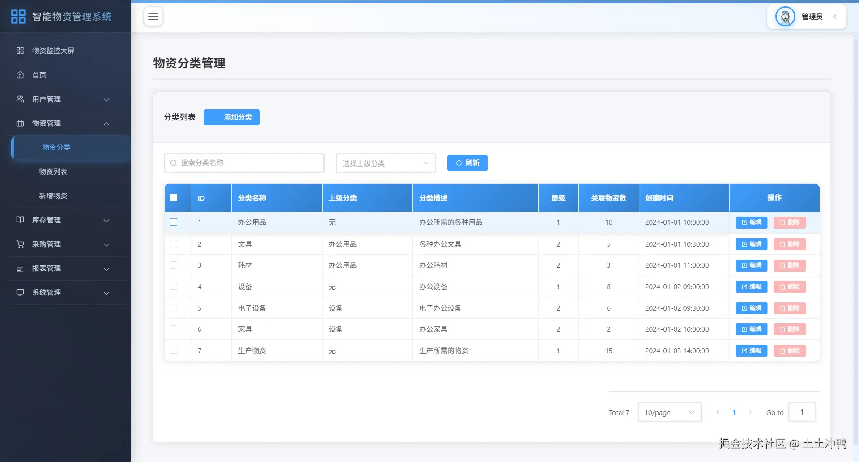859x462 pixels.
Task: Select the 物资列表 submenu item
Action: [69, 171]
